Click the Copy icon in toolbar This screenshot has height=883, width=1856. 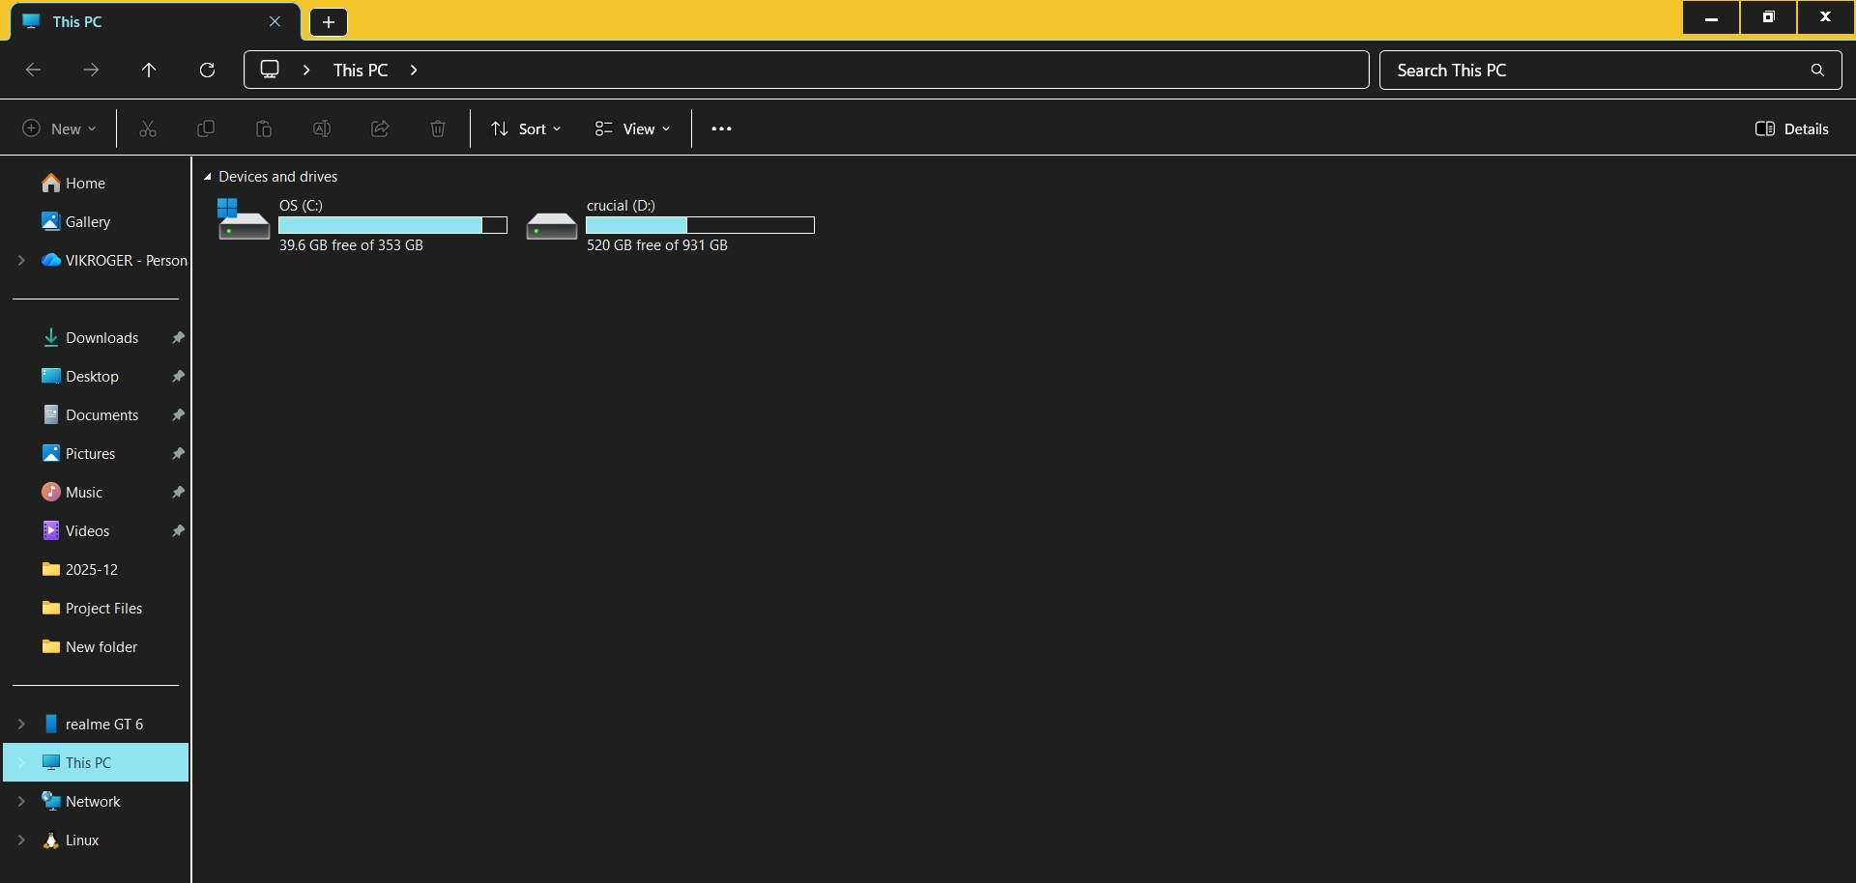[x=206, y=128]
